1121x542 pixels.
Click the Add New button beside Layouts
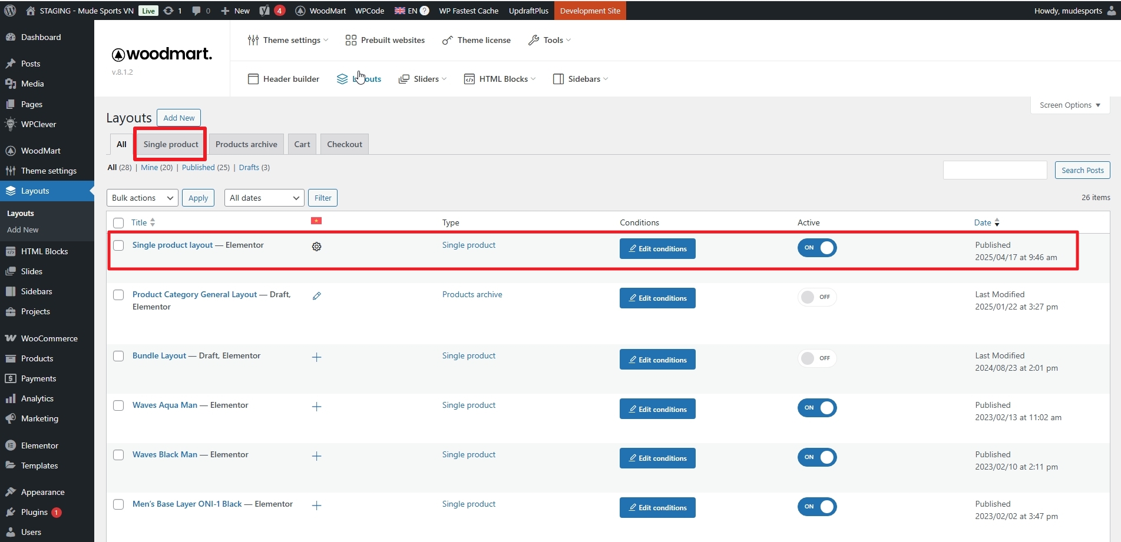tap(179, 118)
